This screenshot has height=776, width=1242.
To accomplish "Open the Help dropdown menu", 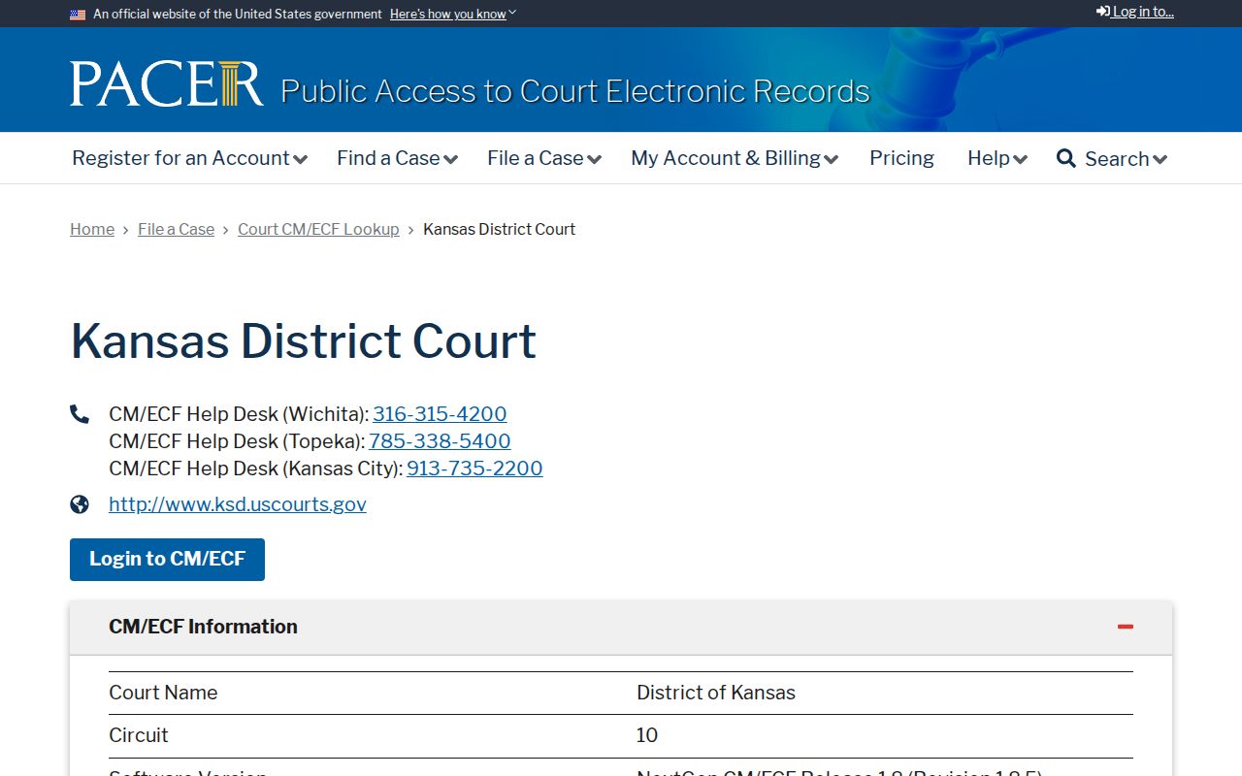I will [x=997, y=158].
